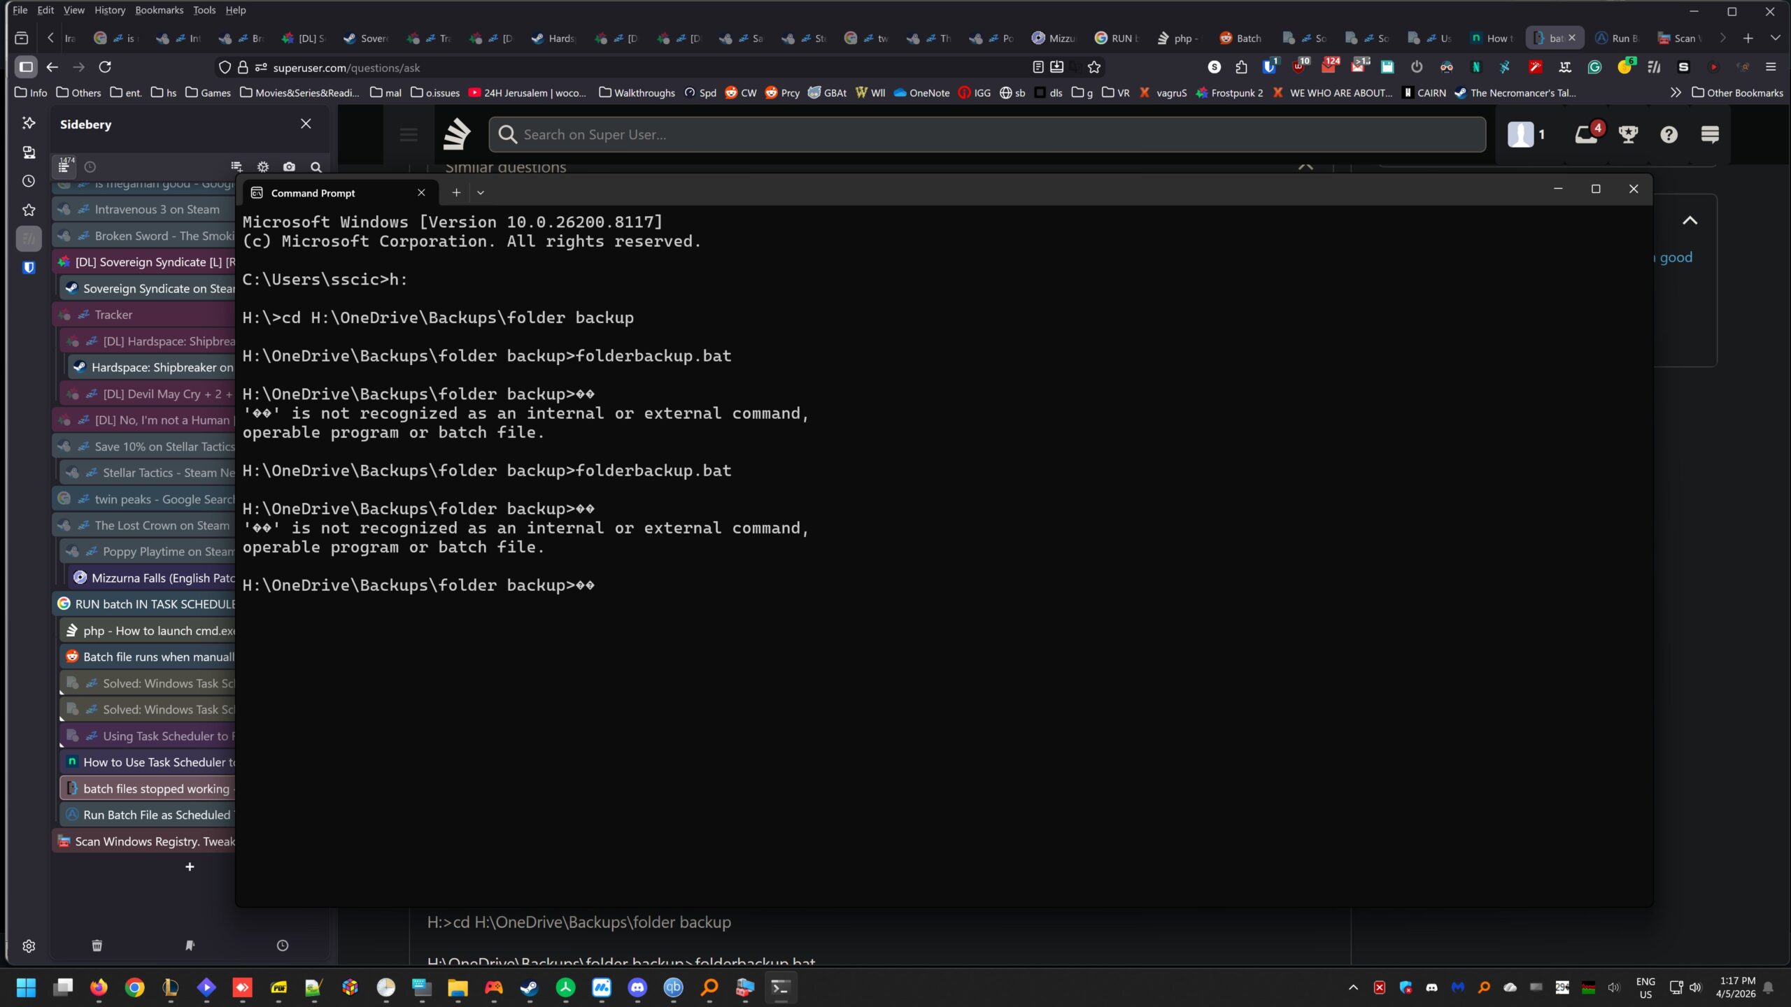This screenshot has width=1791, height=1007.
Task: Open uBlock Origin extension icon
Action: tap(1299, 67)
